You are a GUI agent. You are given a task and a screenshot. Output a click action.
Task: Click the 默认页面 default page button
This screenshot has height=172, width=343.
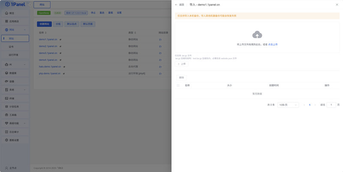(88, 24)
